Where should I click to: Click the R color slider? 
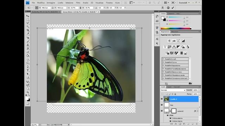pyautogui.click(x=176, y=17)
